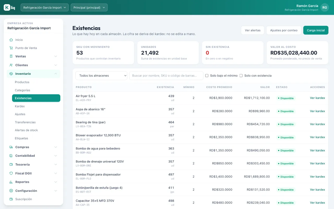Expand the Principal (principal) branch dropdown
This screenshot has width=334, height=209.
[x=89, y=8]
